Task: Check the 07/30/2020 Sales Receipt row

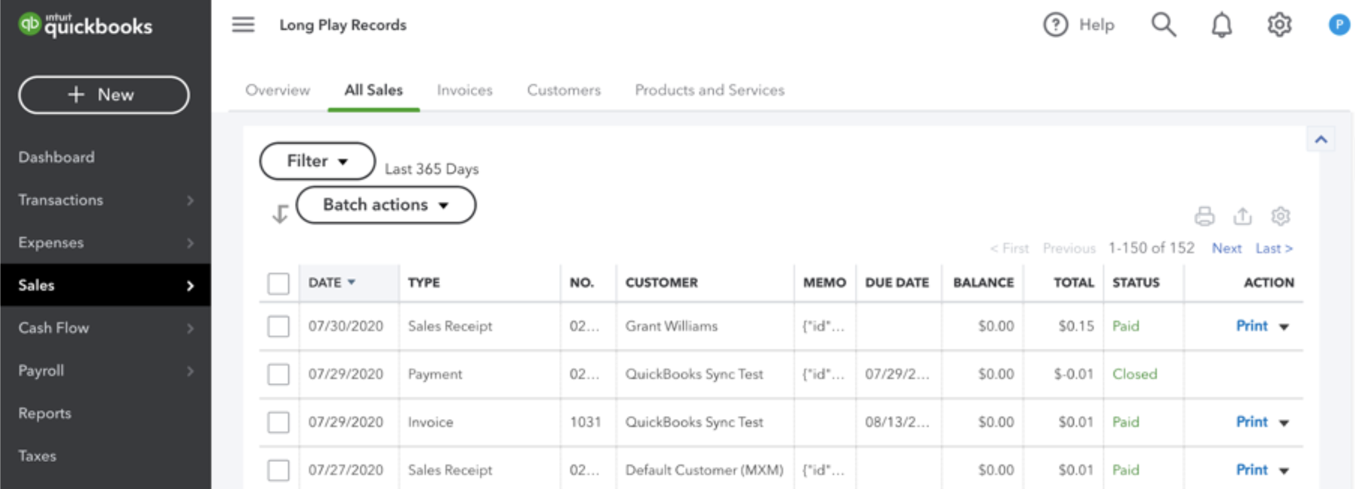Action: point(278,326)
